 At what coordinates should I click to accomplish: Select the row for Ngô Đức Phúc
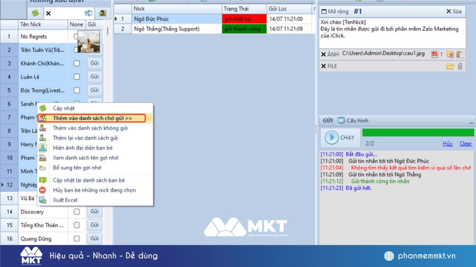coord(214,19)
